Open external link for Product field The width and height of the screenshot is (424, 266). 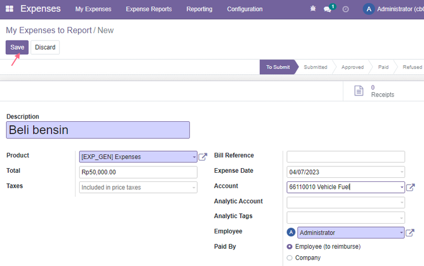pyautogui.click(x=203, y=157)
